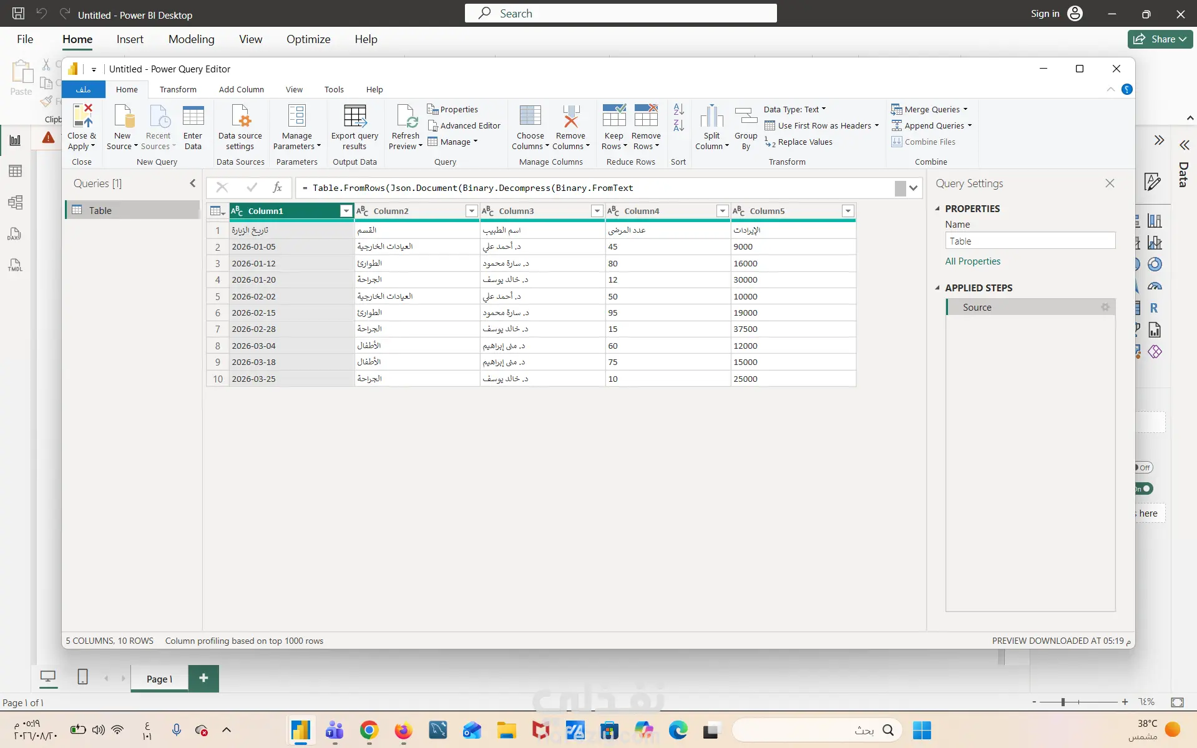The height and width of the screenshot is (748, 1197).
Task: Open Data Type: Text dropdown
Action: [x=795, y=109]
